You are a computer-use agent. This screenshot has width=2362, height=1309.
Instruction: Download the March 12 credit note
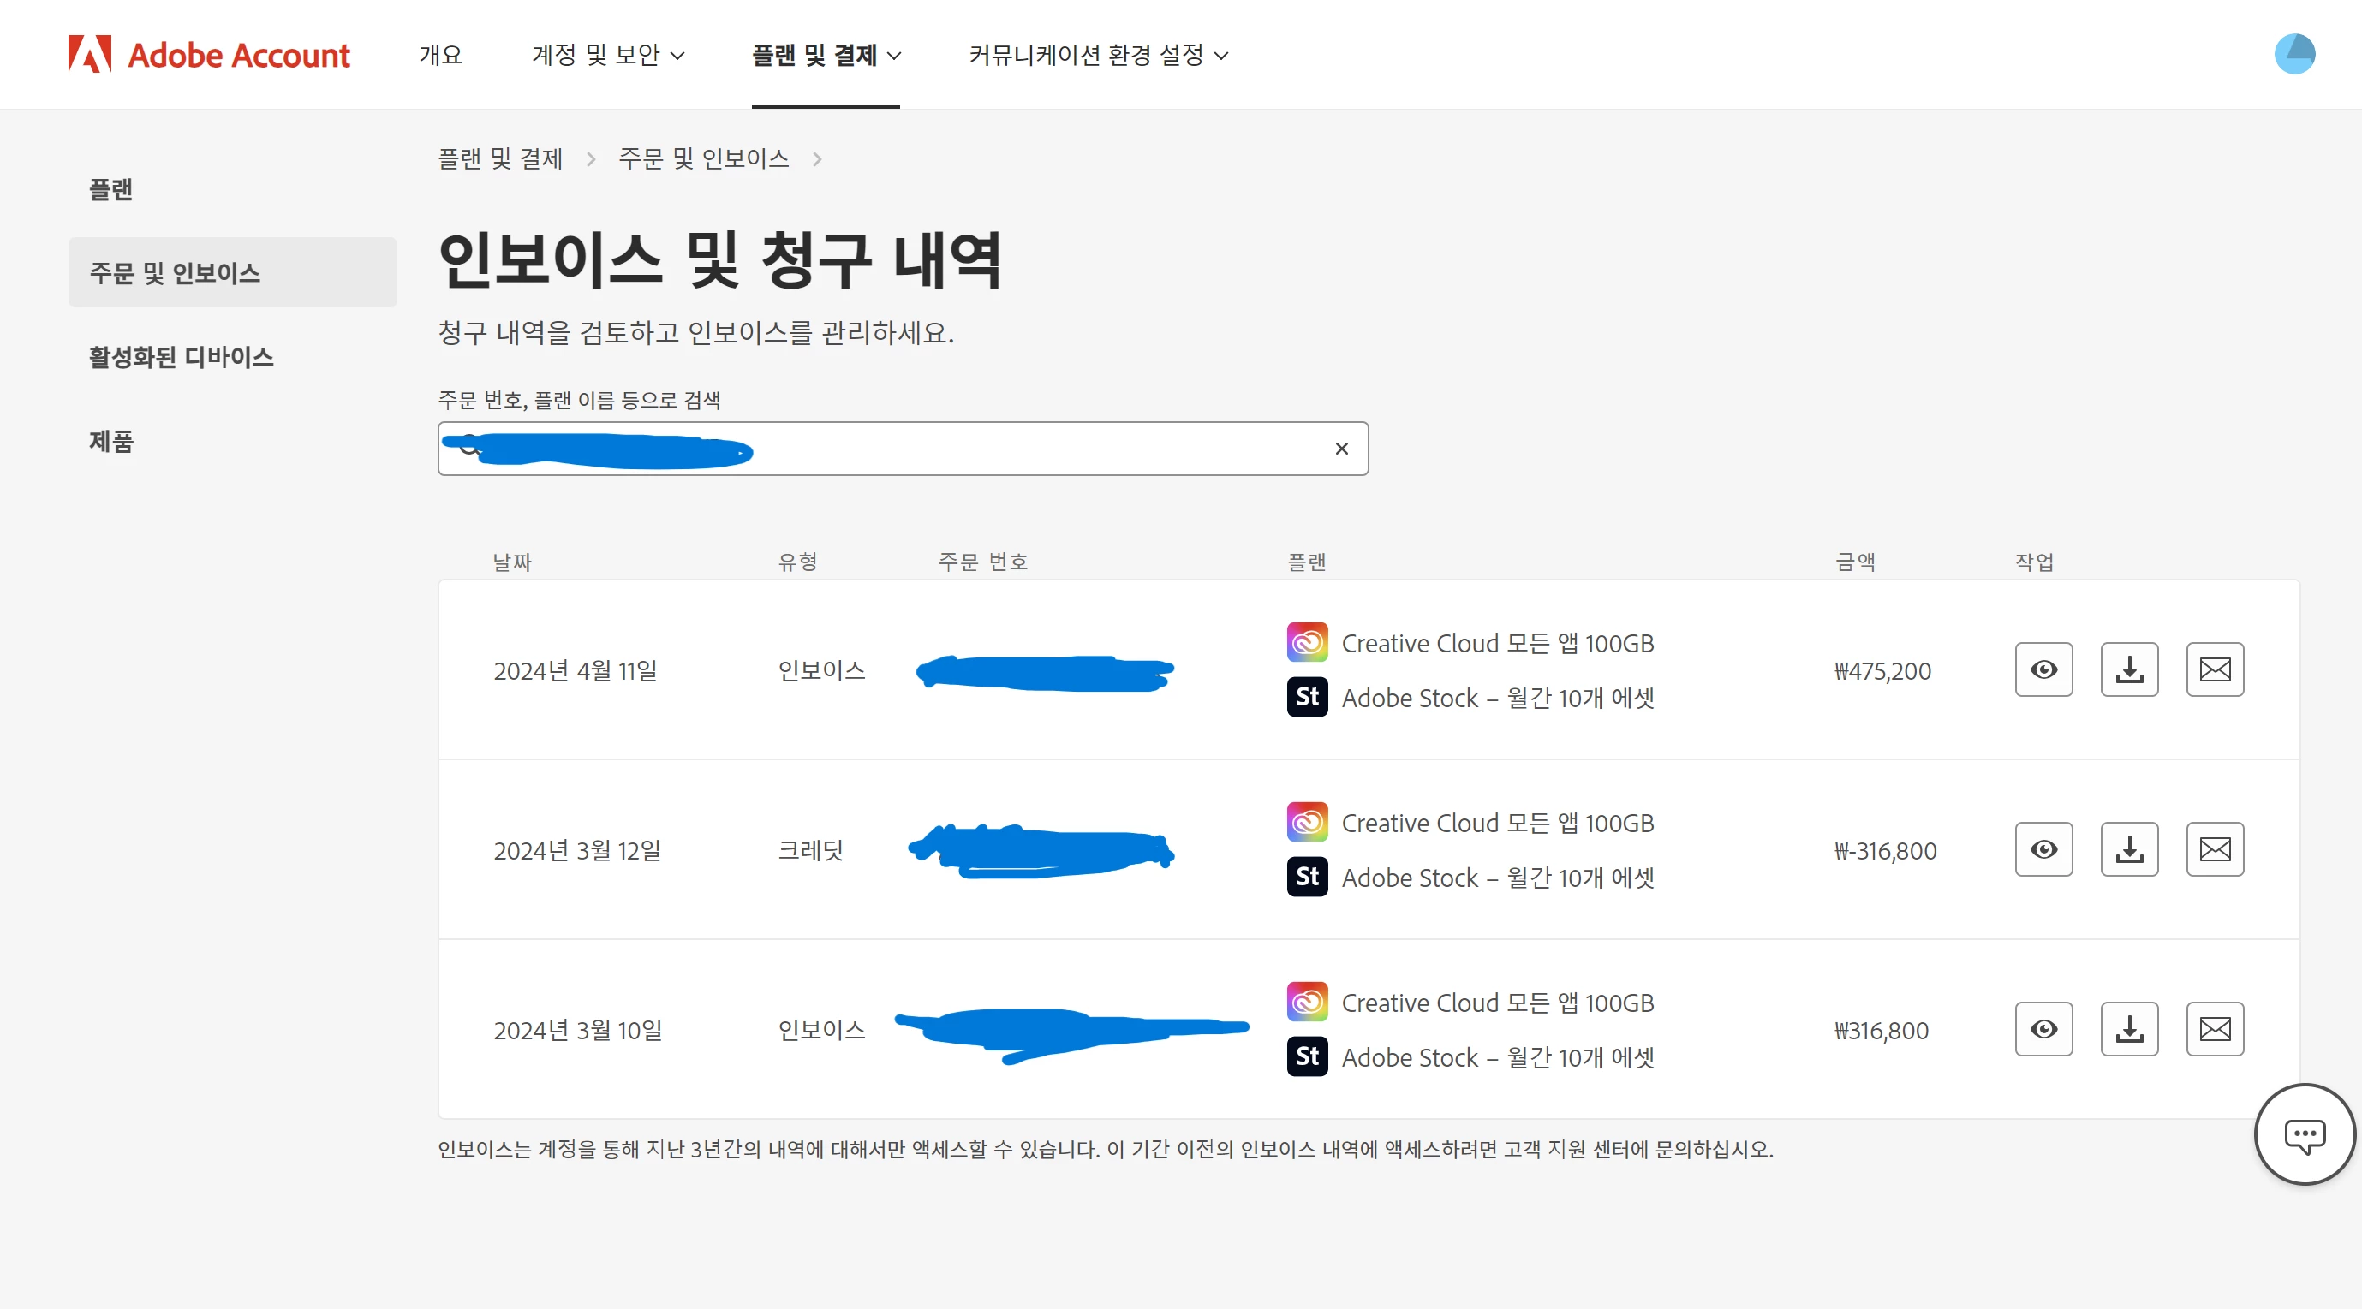pos(2128,850)
